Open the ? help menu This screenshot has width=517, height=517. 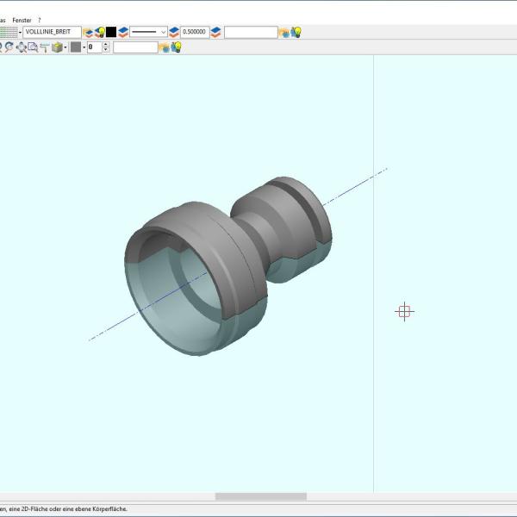pos(40,20)
